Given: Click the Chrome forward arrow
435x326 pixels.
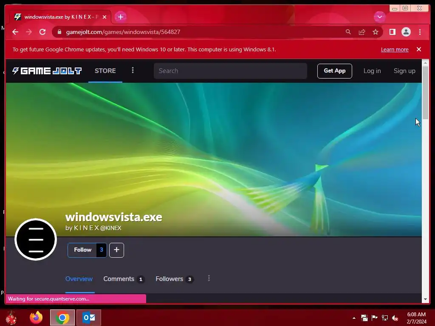Looking at the screenshot, I should pyautogui.click(x=29, y=32).
